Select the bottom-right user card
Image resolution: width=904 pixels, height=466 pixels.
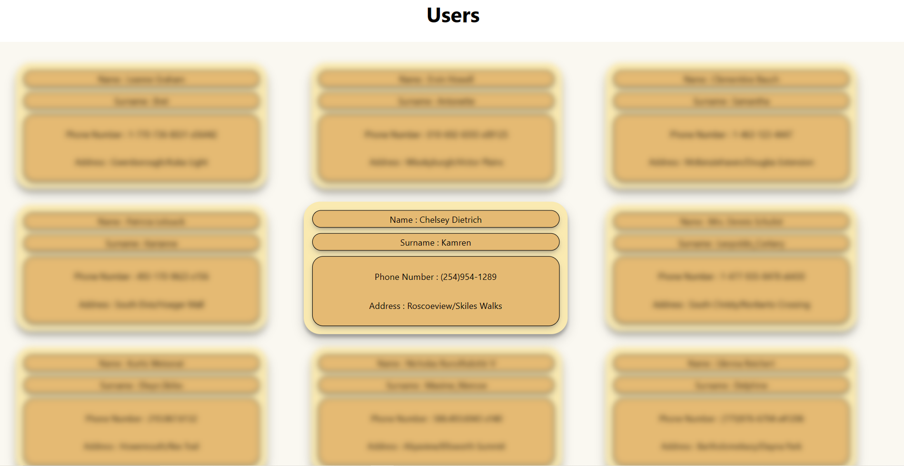coord(730,409)
